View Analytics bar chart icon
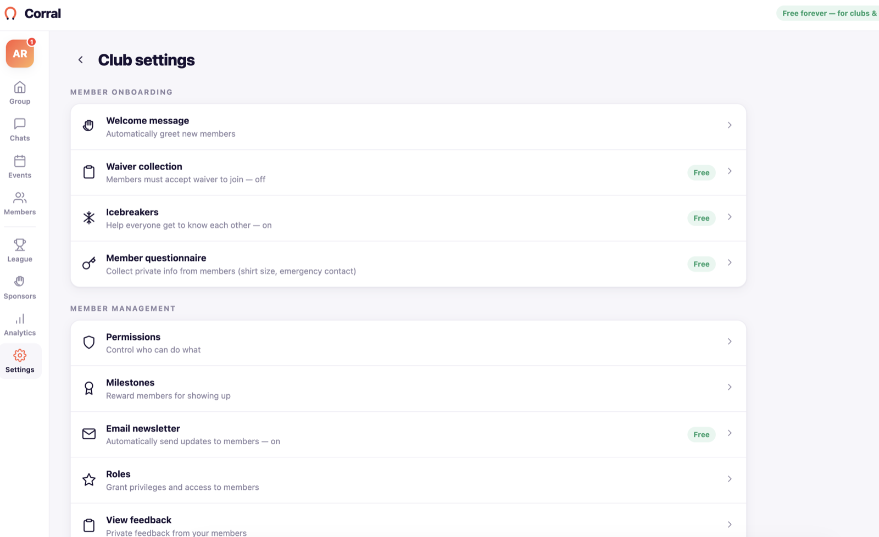The image size is (879, 537). [x=20, y=318]
